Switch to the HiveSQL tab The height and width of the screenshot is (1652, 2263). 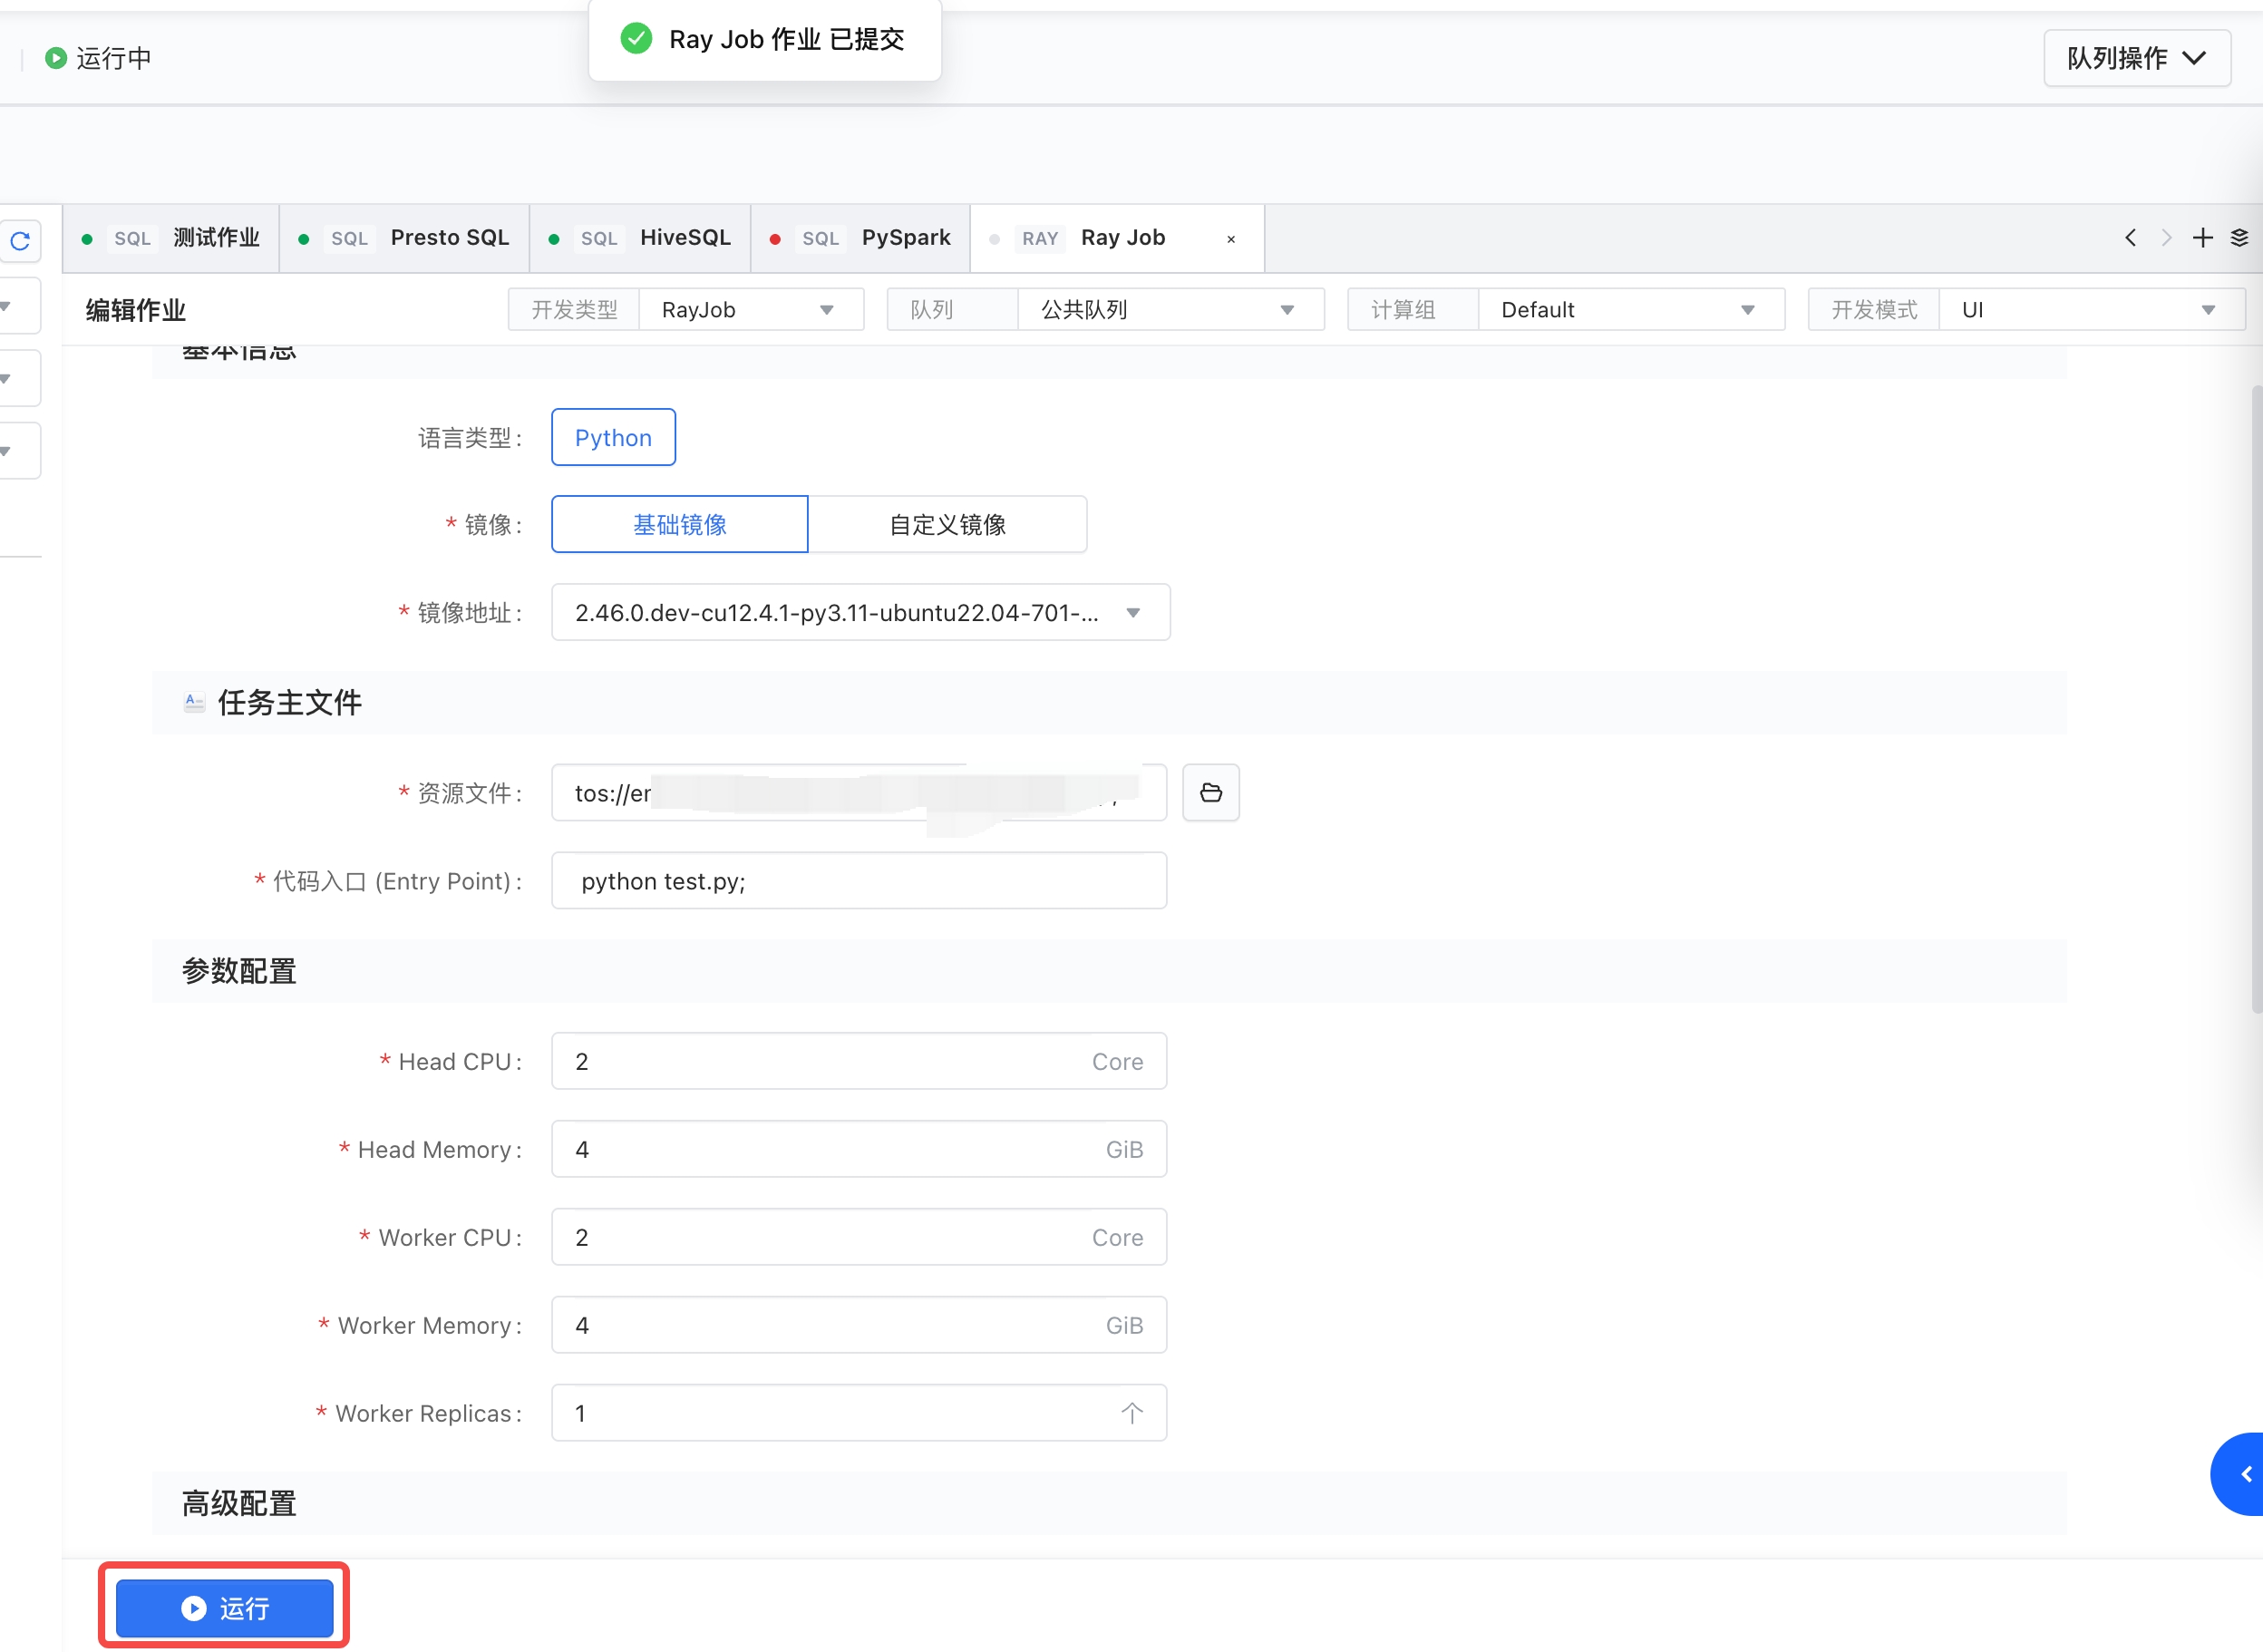pyautogui.click(x=684, y=238)
